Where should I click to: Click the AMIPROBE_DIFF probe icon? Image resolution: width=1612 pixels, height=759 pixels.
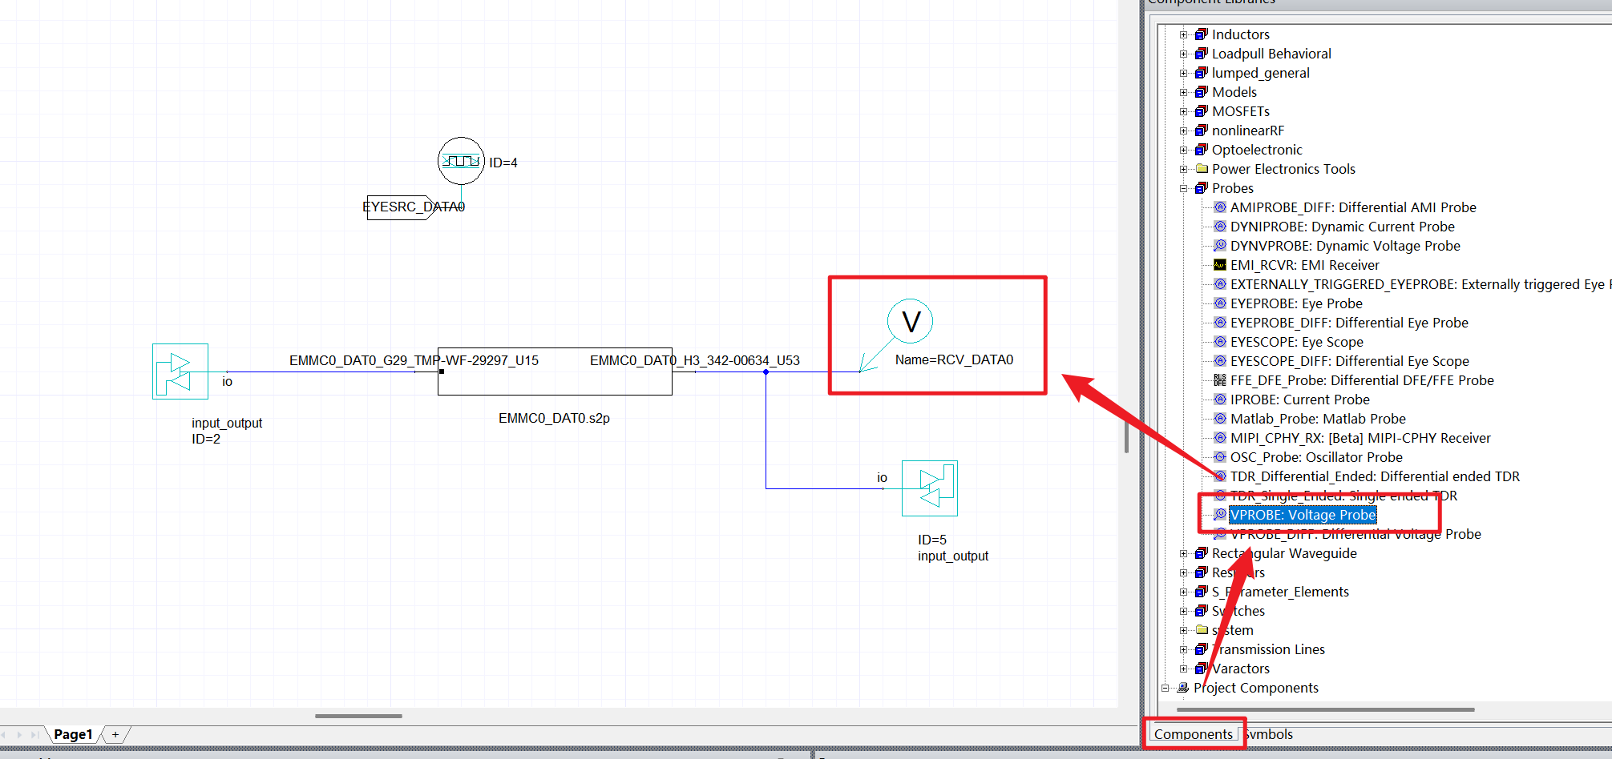[1220, 207]
